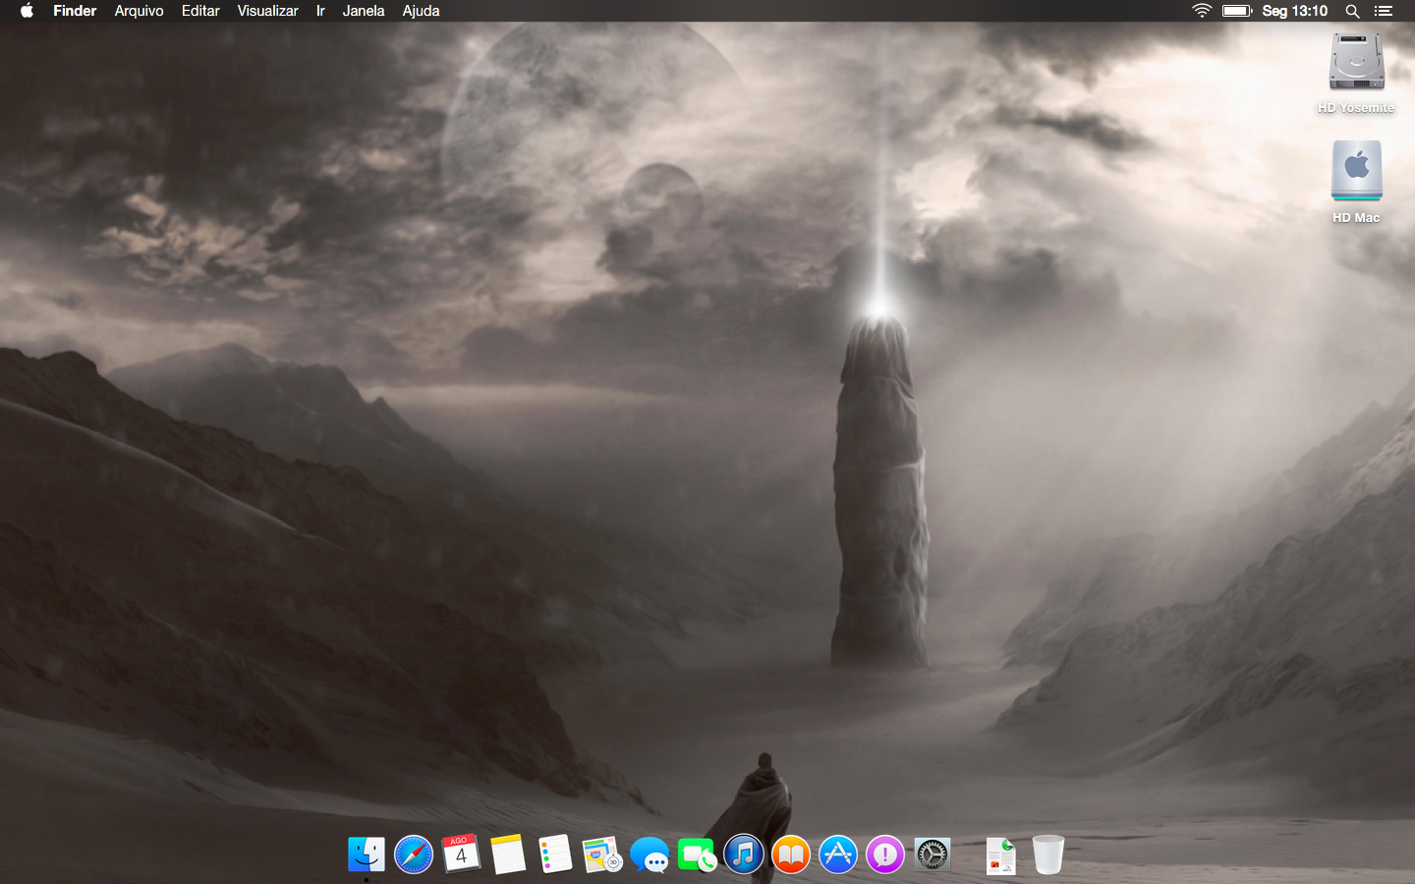The width and height of the screenshot is (1415, 884).
Task: Click the Seg 13:10 clock
Action: coord(1294,11)
